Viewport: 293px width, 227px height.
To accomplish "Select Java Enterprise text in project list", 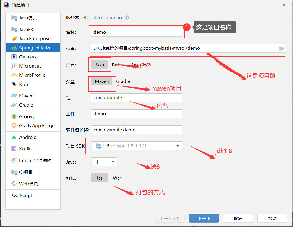I will click(x=35, y=38).
